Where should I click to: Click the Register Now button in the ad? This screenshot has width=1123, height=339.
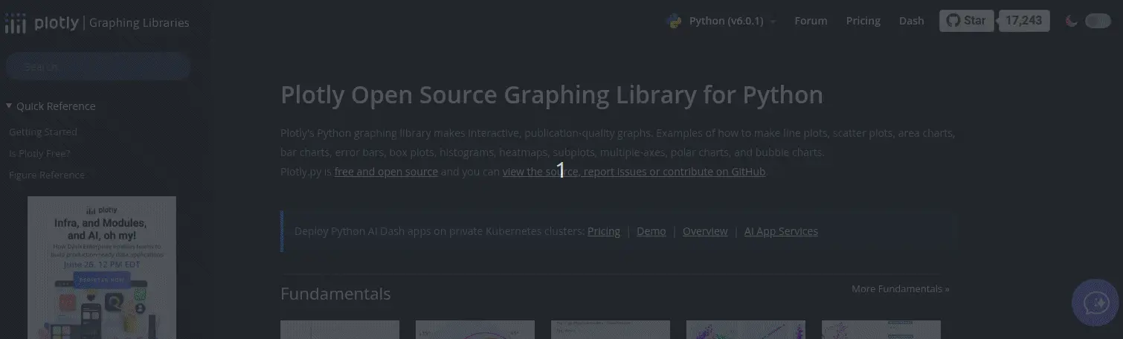(102, 280)
